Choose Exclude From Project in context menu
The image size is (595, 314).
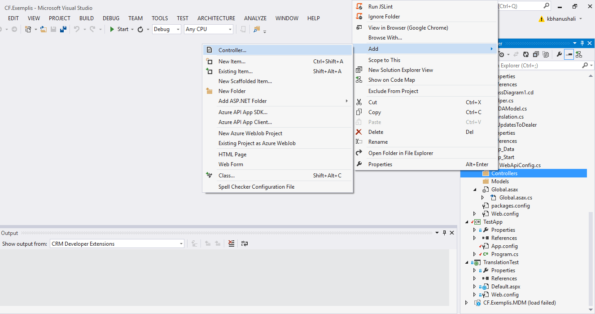pyautogui.click(x=425, y=91)
